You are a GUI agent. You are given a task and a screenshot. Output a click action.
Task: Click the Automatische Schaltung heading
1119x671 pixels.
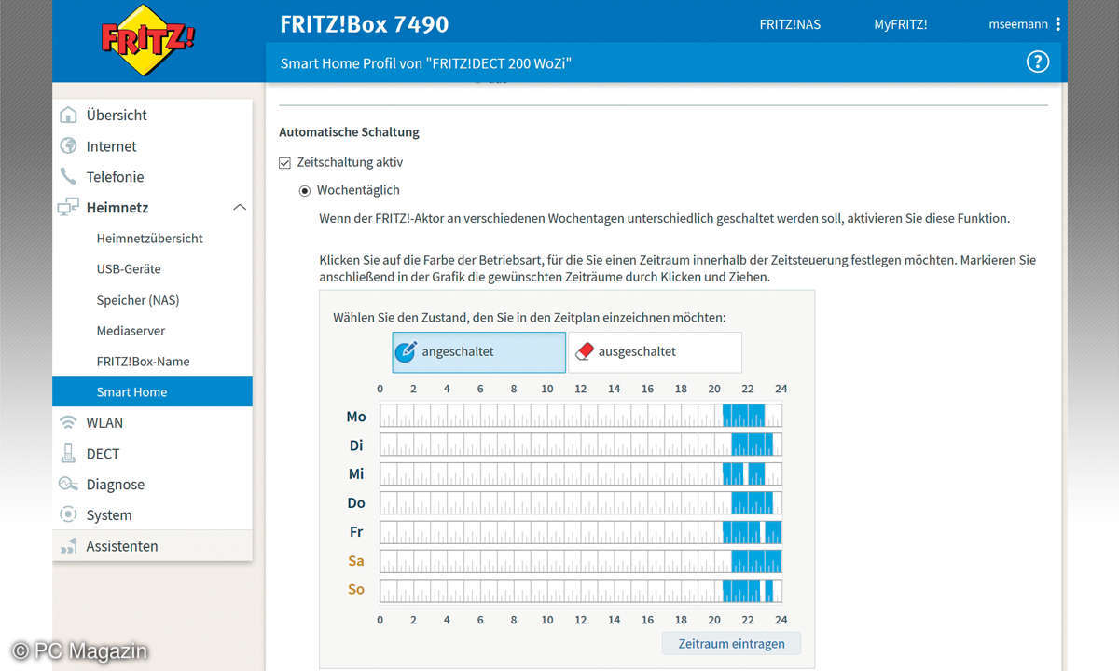349,132
